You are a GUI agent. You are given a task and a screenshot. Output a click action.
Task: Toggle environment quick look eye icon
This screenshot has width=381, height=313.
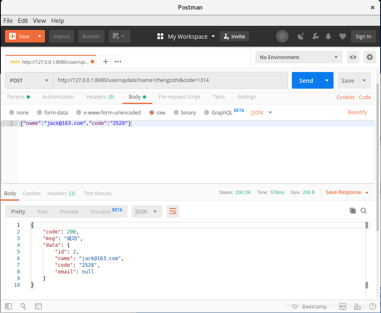click(353, 57)
